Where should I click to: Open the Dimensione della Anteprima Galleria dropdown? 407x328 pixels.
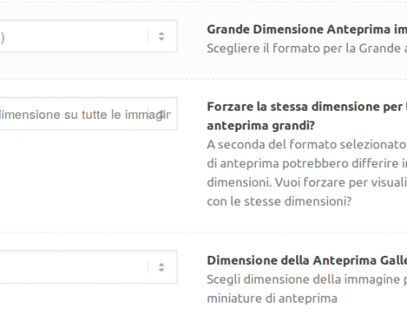coord(89,266)
